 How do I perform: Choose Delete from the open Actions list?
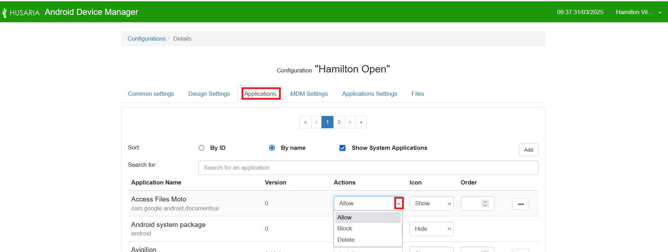[368, 240]
